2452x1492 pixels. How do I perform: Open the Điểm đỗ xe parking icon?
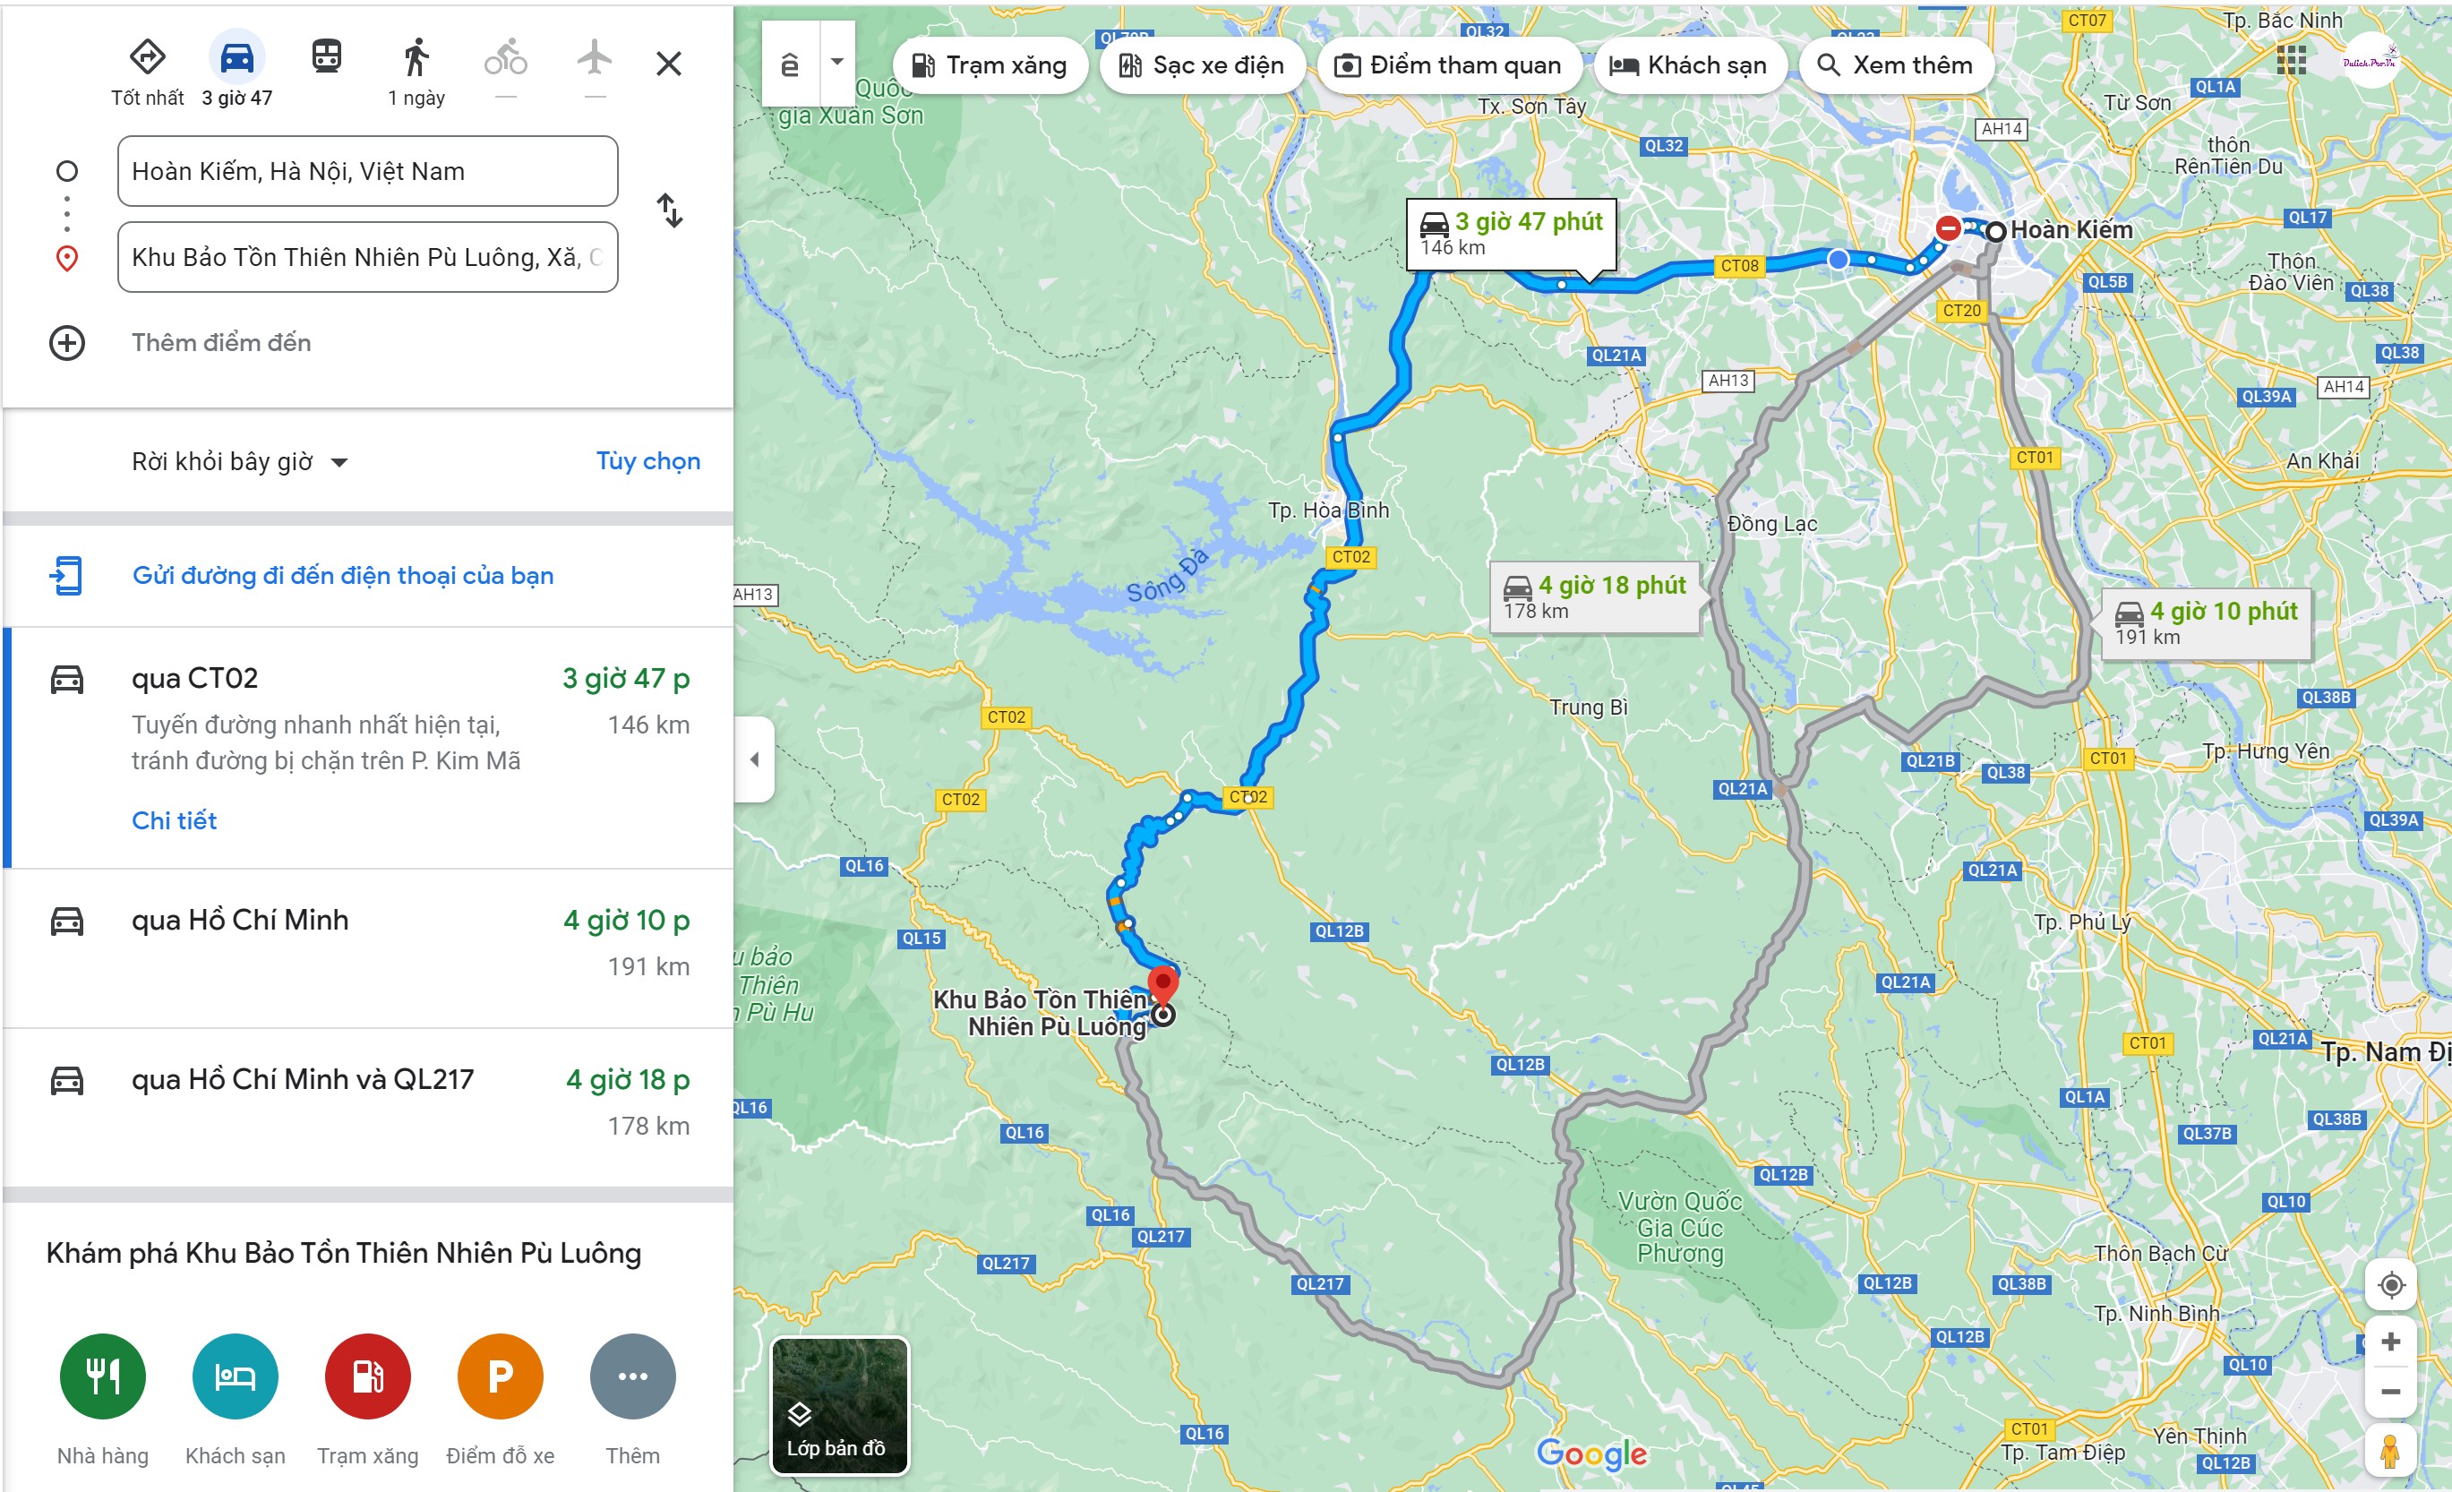click(x=501, y=1376)
